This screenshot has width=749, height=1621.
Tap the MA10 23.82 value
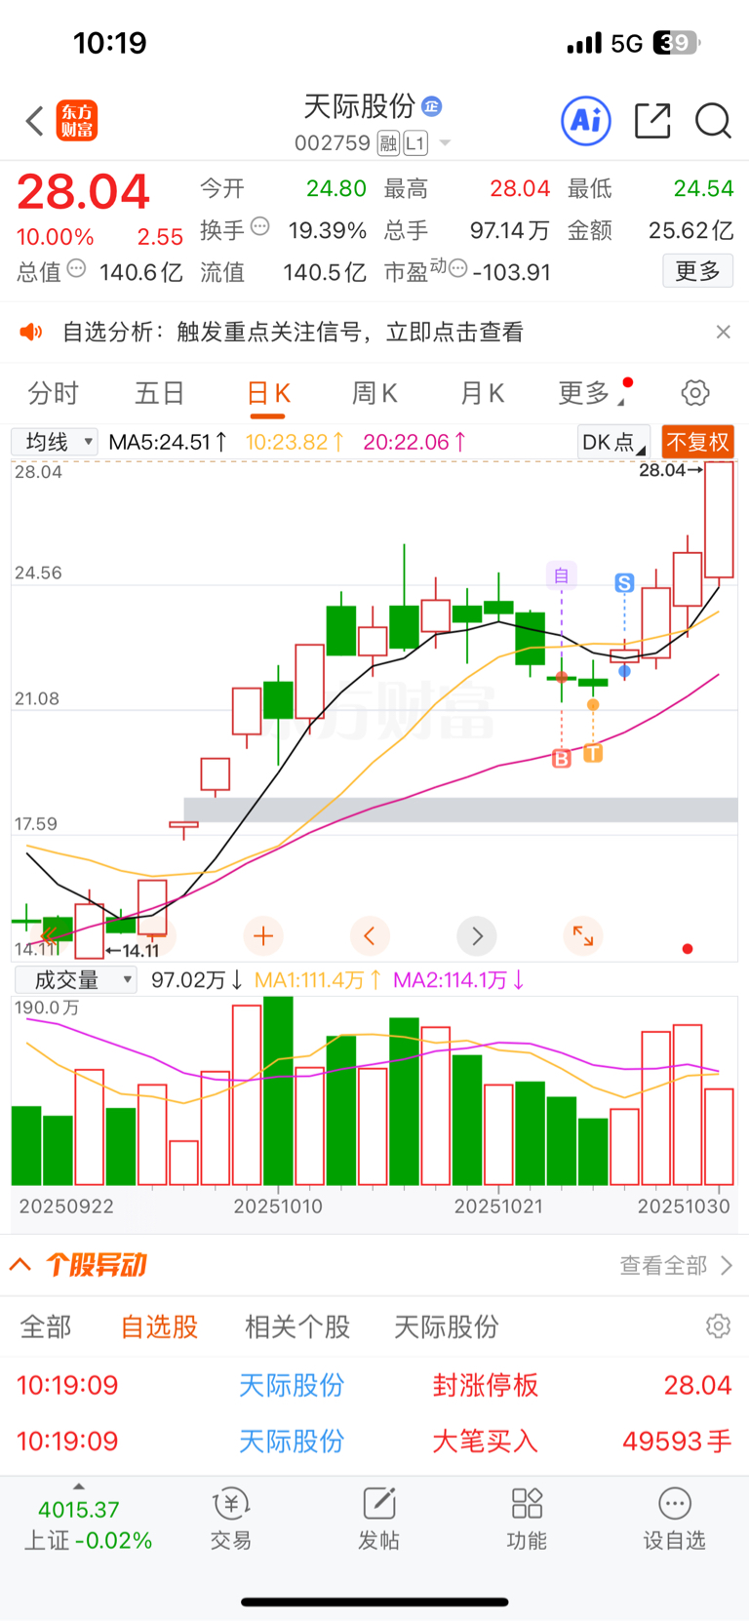(295, 442)
